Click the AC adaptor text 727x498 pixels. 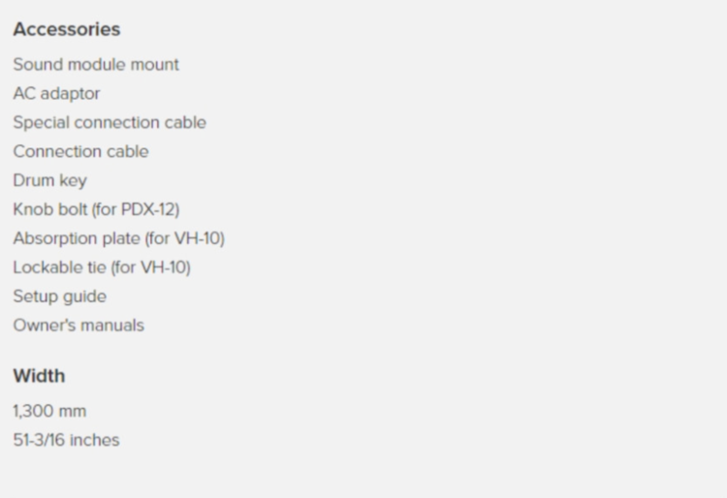(x=56, y=94)
